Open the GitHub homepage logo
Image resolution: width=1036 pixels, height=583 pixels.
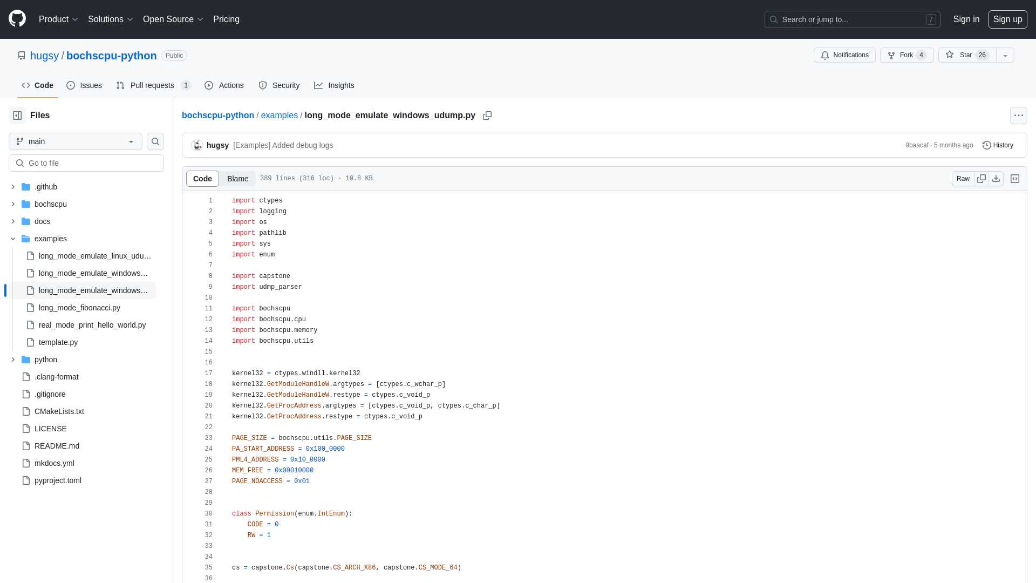pos(17,19)
